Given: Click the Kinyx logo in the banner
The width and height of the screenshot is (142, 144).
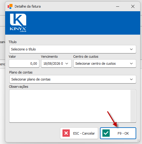Looking at the screenshot, I should [x=18, y=23].
